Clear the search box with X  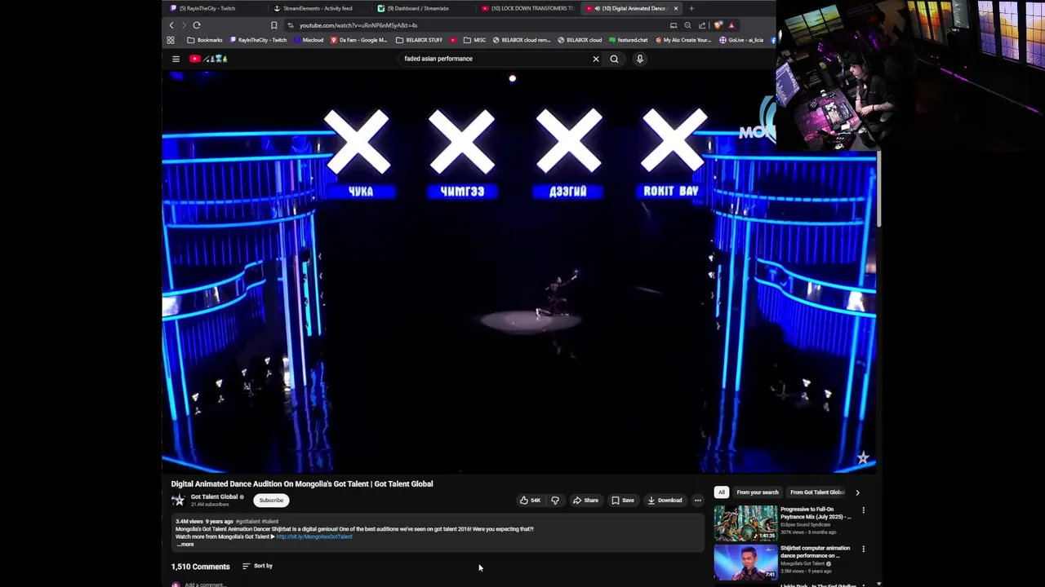596,59
